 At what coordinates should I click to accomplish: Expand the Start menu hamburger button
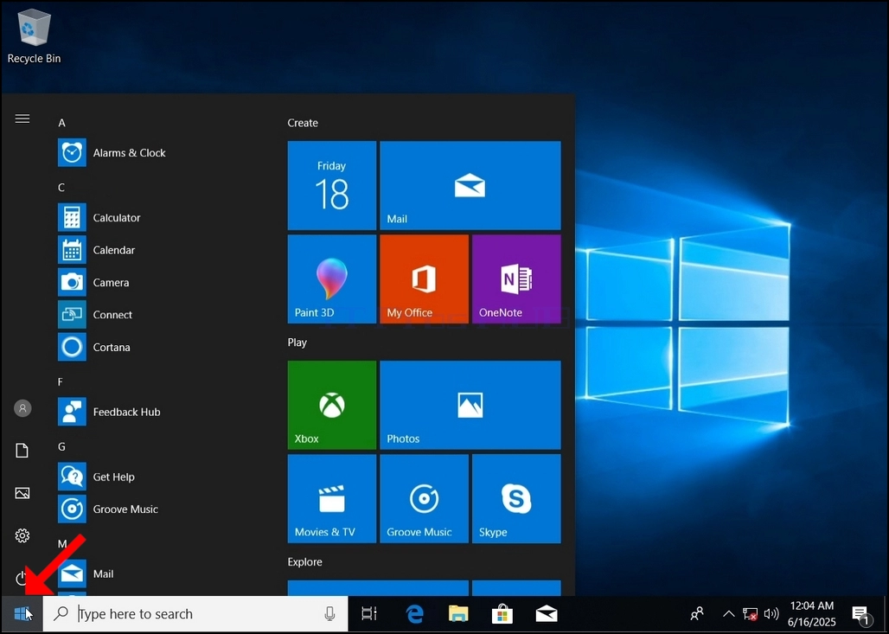point(22,118)
